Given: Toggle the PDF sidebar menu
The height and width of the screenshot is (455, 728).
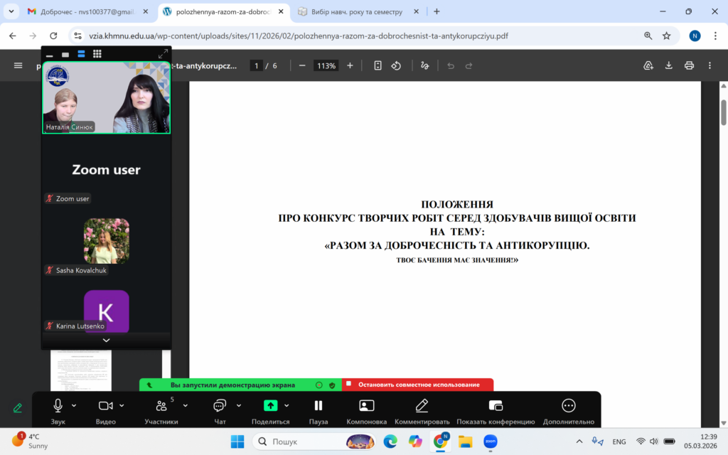Looking at the screenshot, I should 18,65.
